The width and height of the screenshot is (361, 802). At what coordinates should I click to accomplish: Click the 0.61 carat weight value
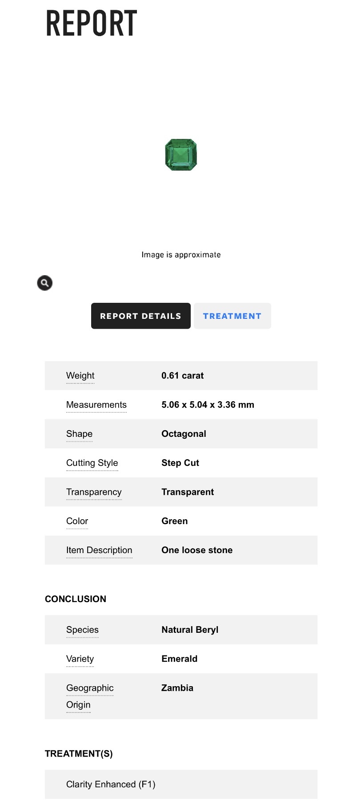pyautogui.click(x=182, y=376)
